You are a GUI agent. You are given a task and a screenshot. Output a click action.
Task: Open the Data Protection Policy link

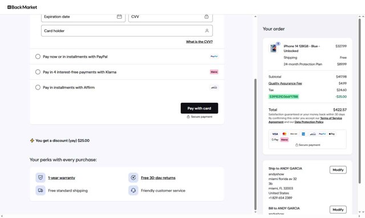(x=309, y=122)
